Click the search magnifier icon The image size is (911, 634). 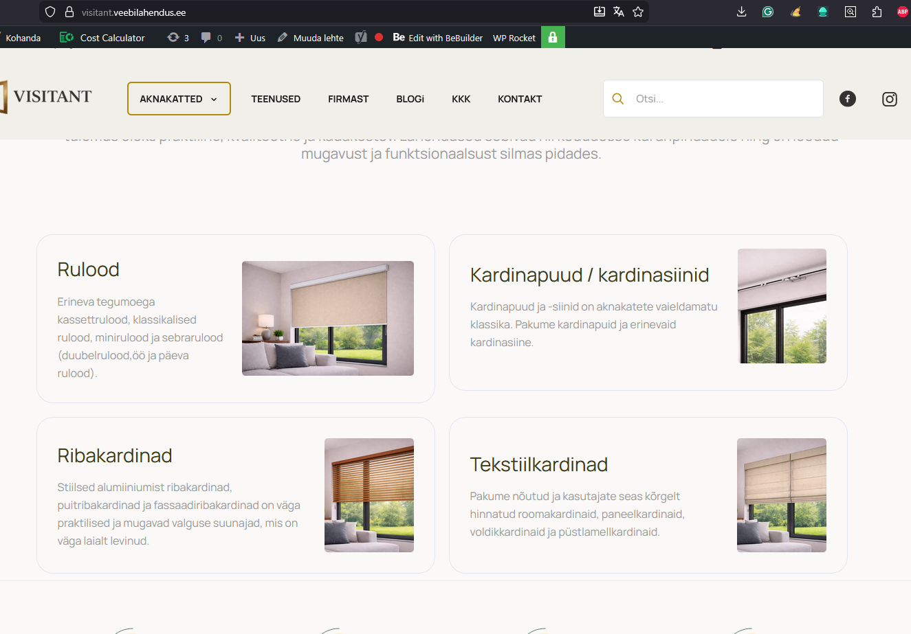(x=618, y=99)
